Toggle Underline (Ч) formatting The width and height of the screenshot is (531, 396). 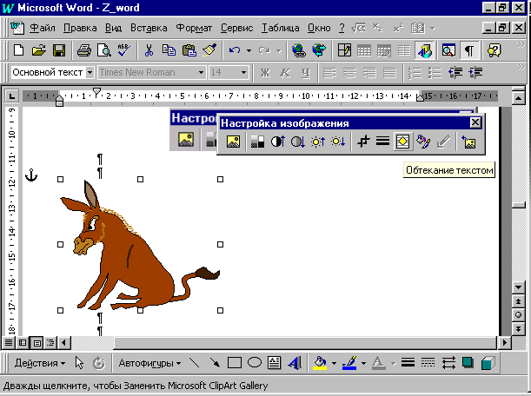305,72
